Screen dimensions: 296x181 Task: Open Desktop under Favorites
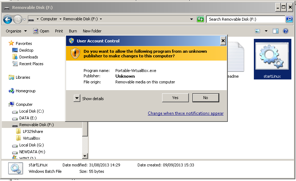click(x=23, y=50)
